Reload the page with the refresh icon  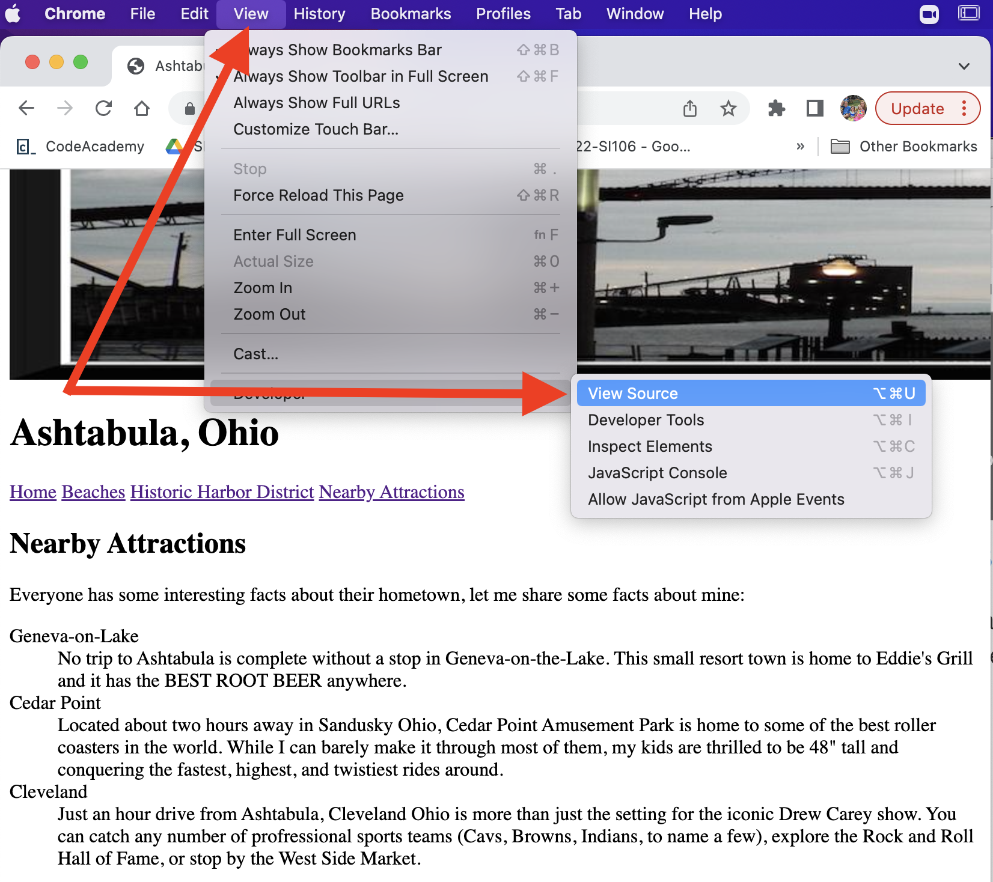pyautogui.click(x=103, y=108)
